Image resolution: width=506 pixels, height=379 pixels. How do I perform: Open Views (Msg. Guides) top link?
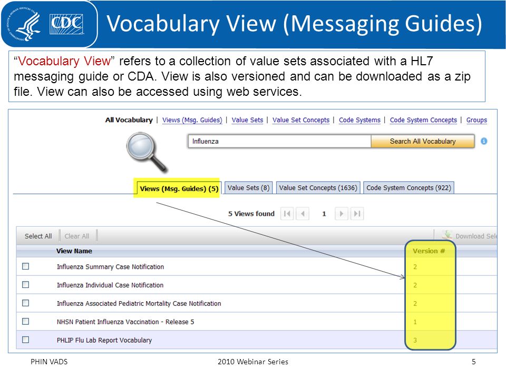tap(192, 120)
